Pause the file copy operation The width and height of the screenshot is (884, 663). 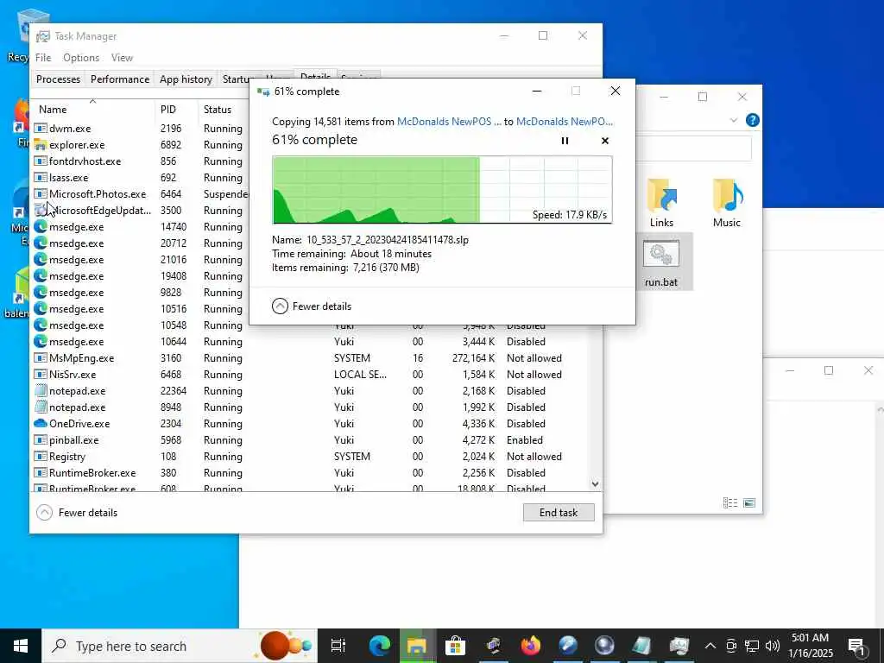pyautogui.click(x=565, y=141)
